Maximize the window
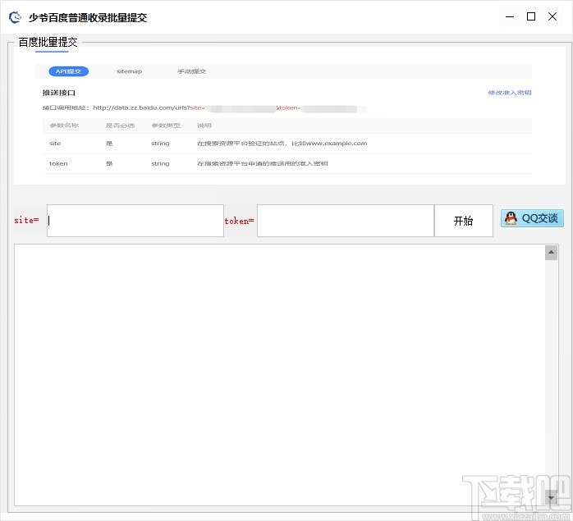 (531, 16)
